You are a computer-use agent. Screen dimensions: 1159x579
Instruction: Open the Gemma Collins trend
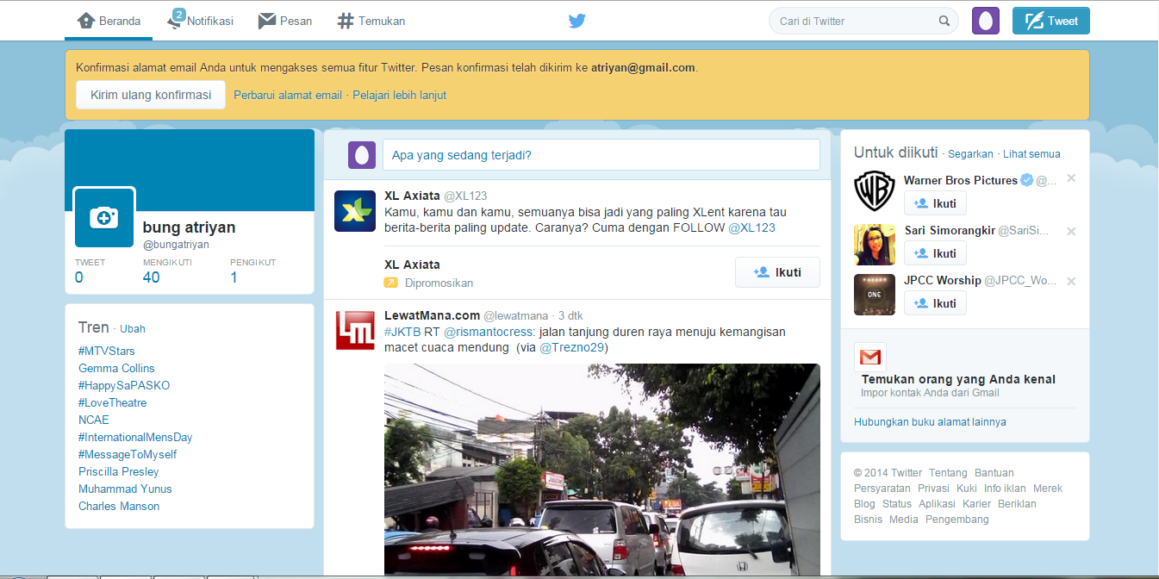[x=116, y=368]
